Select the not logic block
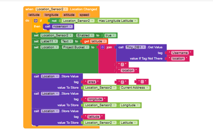The image size is (213, 130). pyautogui.click(x=54, y=21)
